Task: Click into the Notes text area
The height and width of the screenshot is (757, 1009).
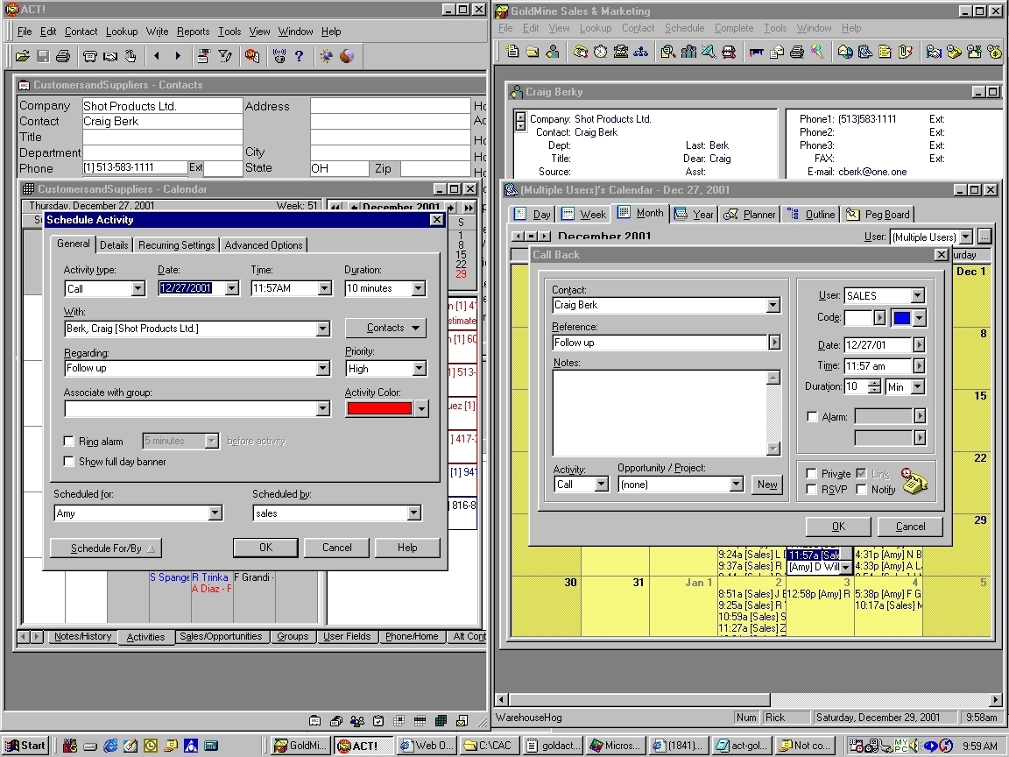Action: click(x=659, y=412)
